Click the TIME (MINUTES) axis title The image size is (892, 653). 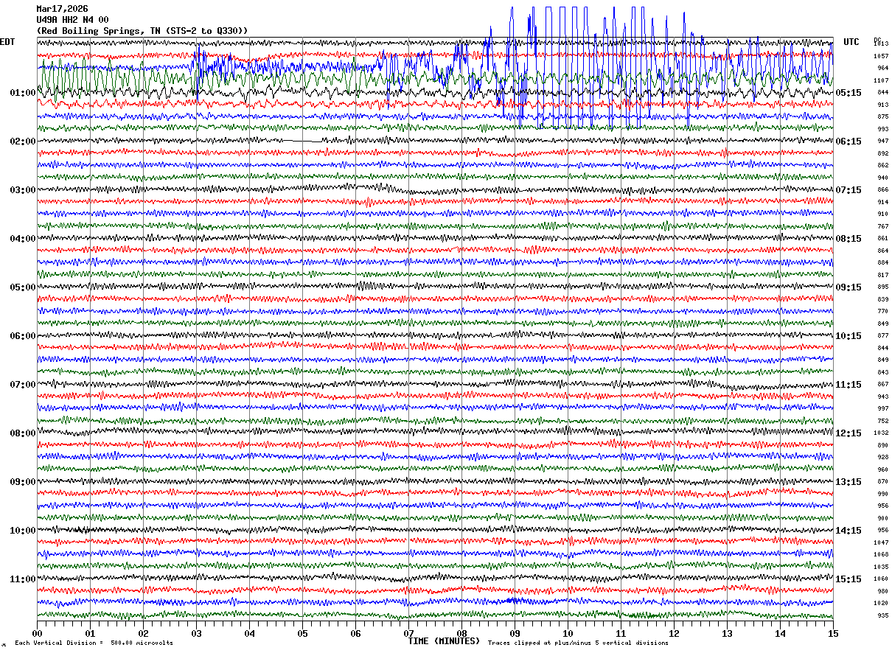pos(444,641)
